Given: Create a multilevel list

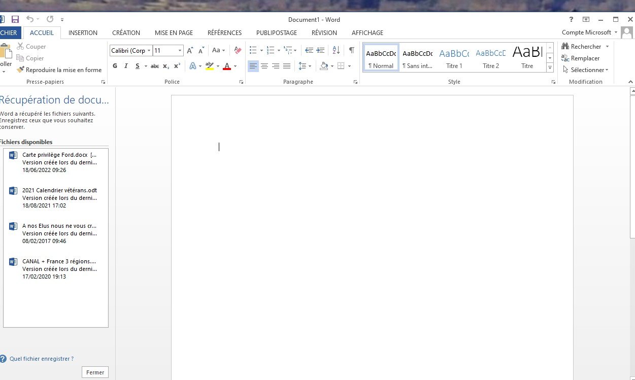Looking at the screenshot, I should click(288, 50).
